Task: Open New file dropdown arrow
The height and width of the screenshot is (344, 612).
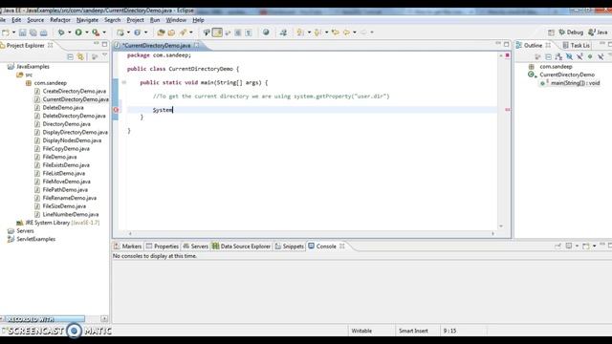Action: (13, 32)
